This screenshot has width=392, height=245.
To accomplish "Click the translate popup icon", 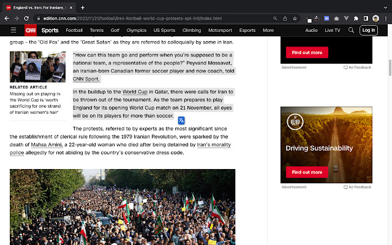I will coord(181,121).
